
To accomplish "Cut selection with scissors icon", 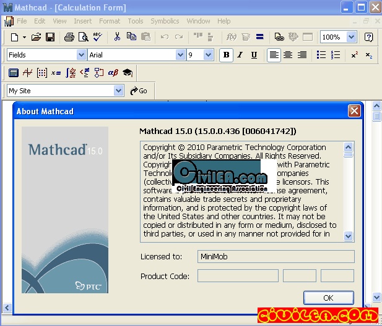I will (x=117, y=36).
